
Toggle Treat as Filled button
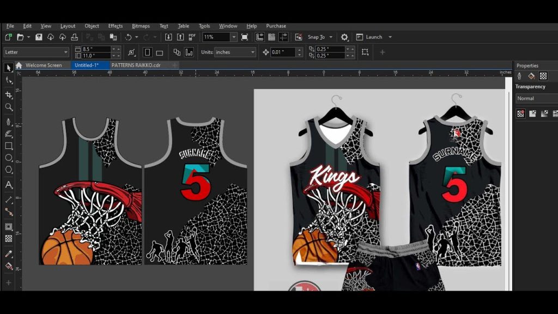point(365,52)
